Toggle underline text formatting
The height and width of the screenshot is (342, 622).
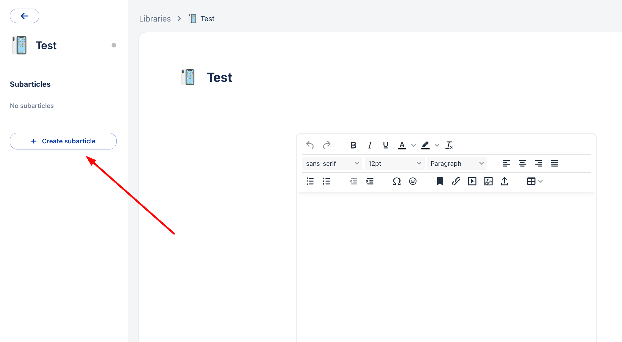[385, 145]
